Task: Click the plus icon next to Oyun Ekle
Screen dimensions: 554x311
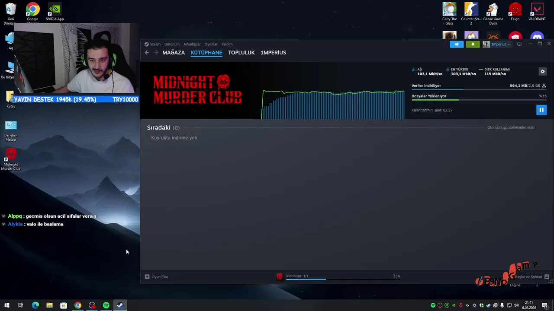Action: pyautogui.click(x=147, y=277)
